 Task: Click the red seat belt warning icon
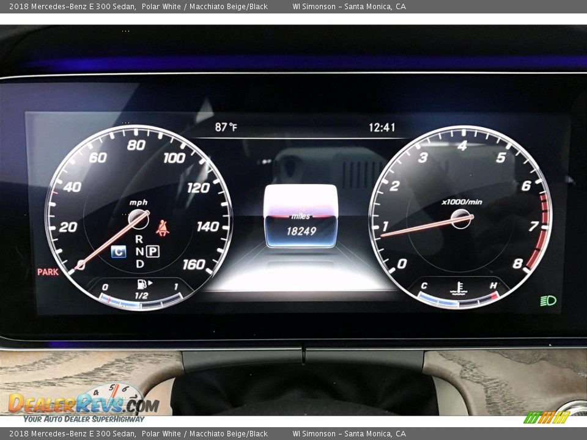163,228
